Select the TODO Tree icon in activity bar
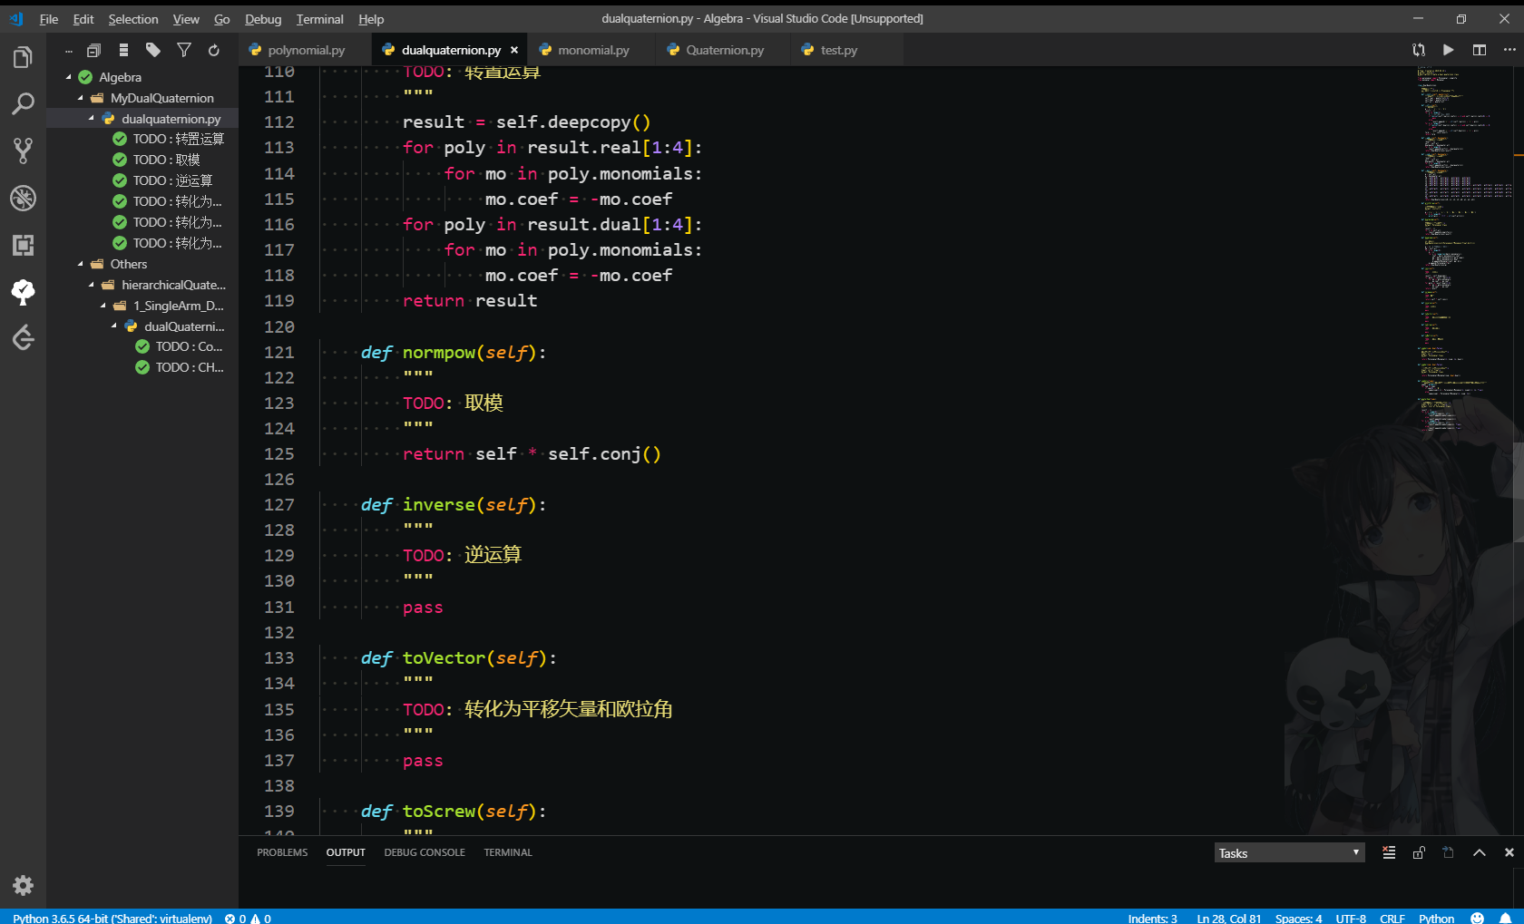The width and height of the screenshot is (1524, 924). [x=23, y=292]
